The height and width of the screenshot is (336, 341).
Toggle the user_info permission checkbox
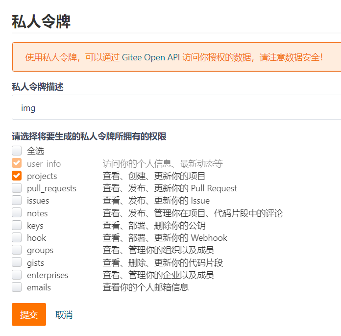click(x=17, y=163)
